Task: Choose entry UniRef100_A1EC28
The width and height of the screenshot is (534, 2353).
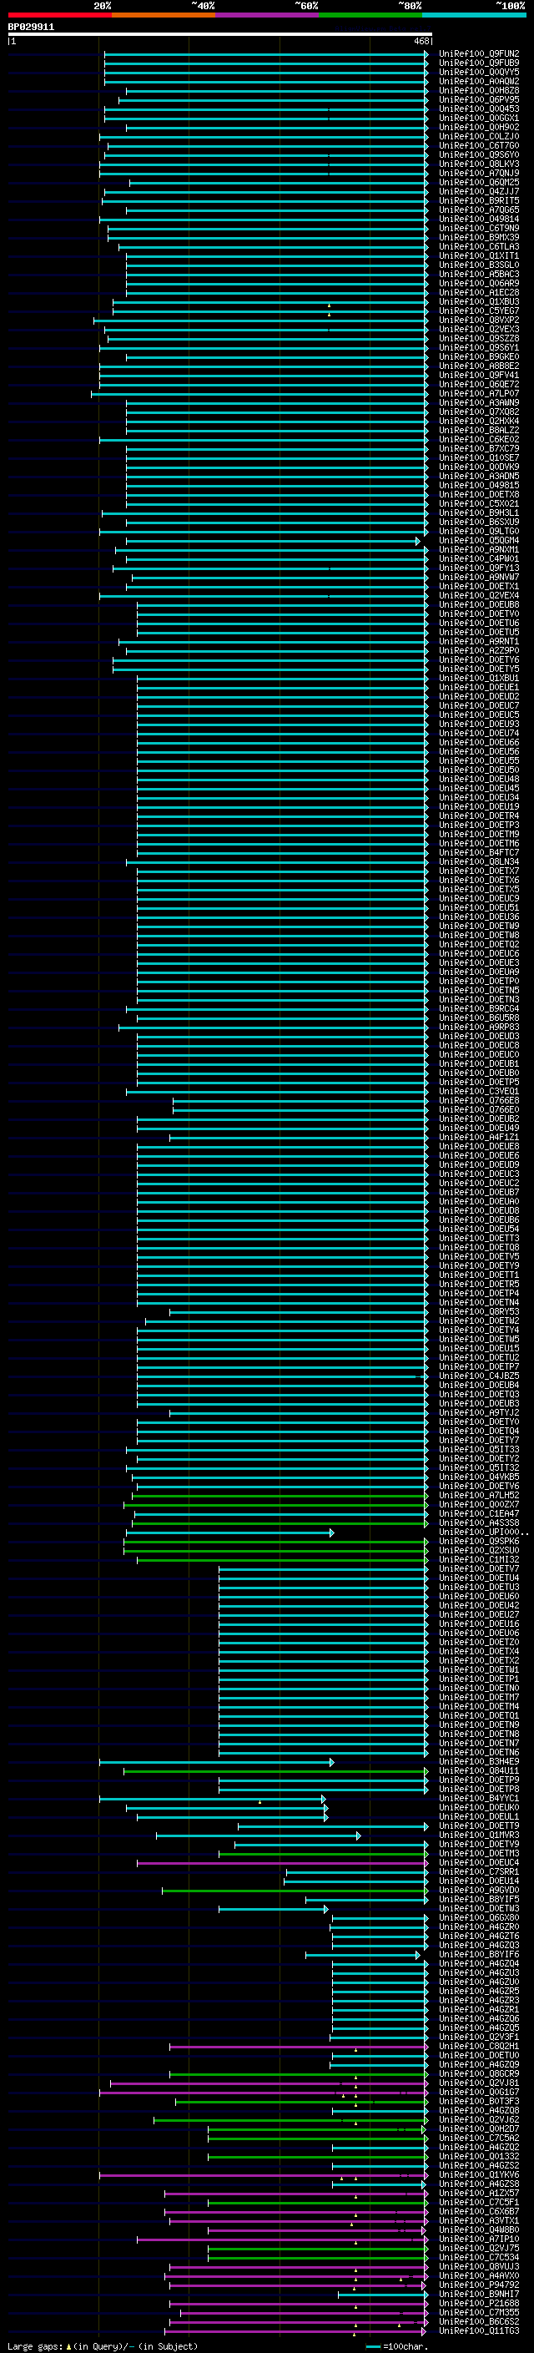Action: [x=479, y=292]
